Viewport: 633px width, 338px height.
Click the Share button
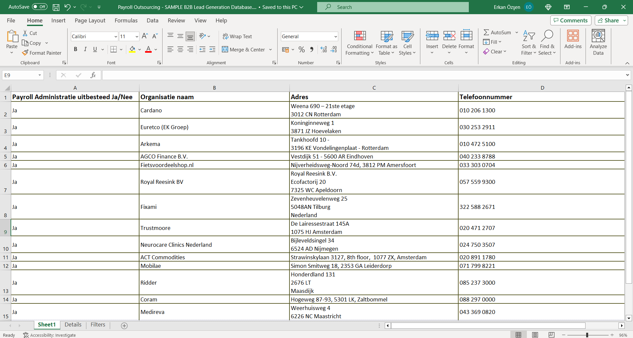click(x=608, y=20)
